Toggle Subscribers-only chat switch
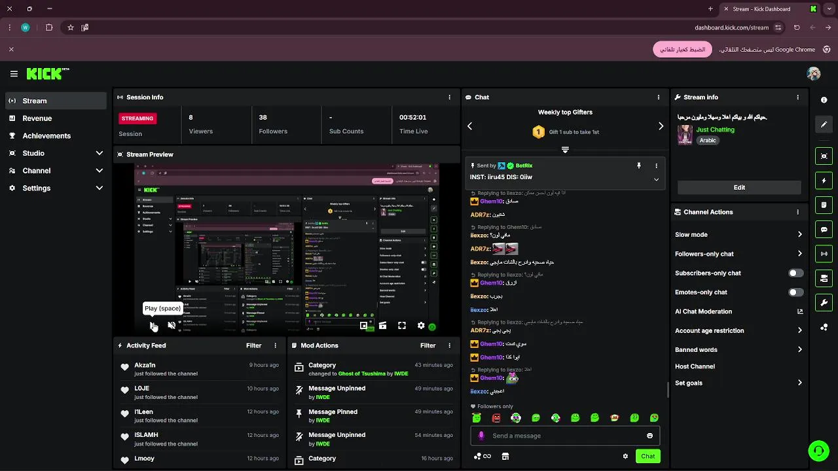This screenshot has height=471, width=838. click(795, 273)
